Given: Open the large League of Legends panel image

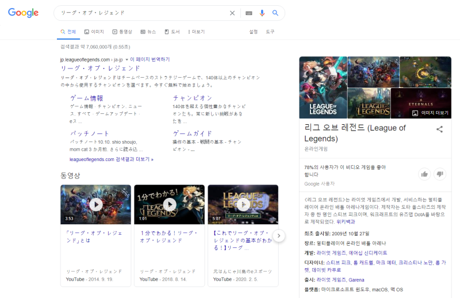Looking at the screenshot, I should [323, 87].
